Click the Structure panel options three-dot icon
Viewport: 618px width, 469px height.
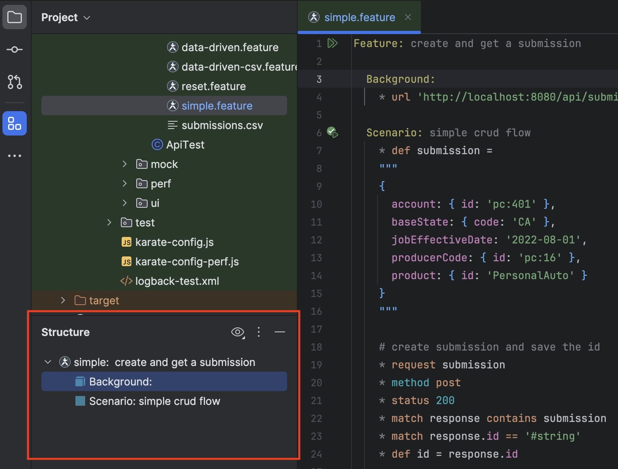259,332
